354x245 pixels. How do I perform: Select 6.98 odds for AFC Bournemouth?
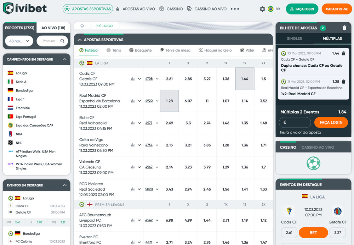point(169,220)
